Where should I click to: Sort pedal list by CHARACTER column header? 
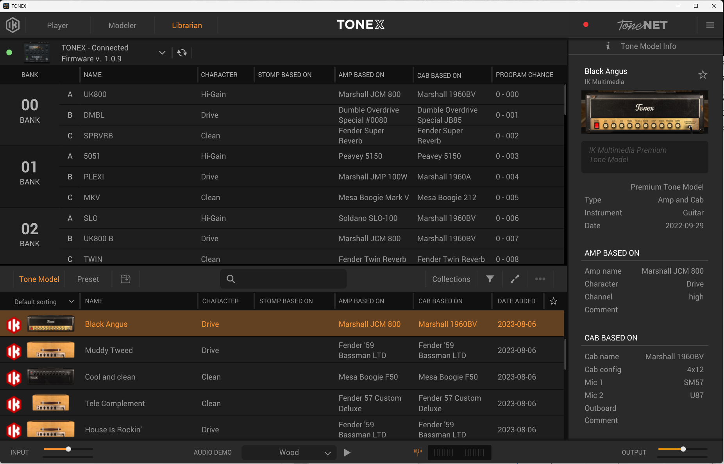point(219,75)
